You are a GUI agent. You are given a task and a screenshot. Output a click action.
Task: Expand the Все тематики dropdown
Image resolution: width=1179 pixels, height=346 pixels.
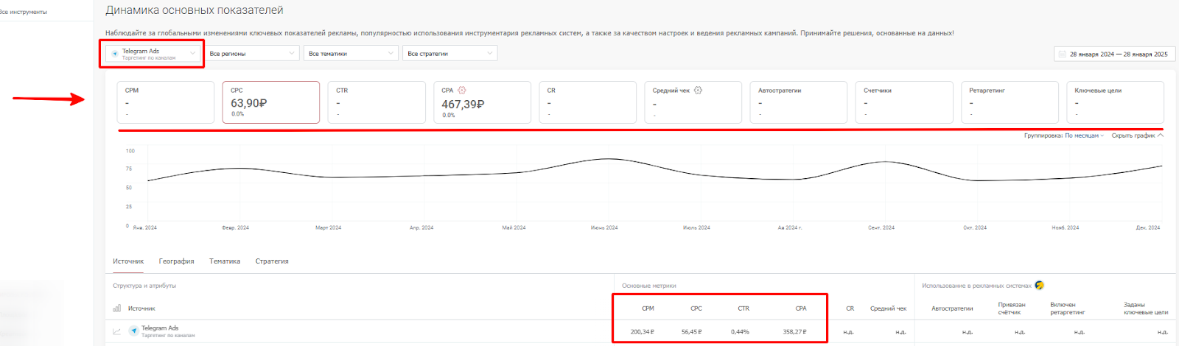[x=351, y=53]
